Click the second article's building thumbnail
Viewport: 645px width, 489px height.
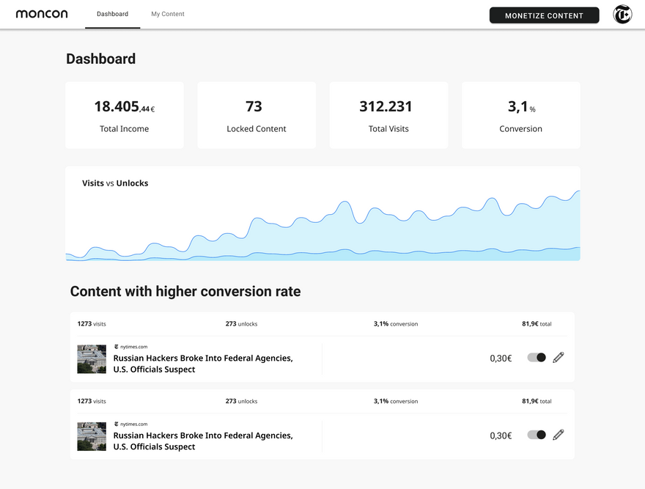click(x=92, y=436)
